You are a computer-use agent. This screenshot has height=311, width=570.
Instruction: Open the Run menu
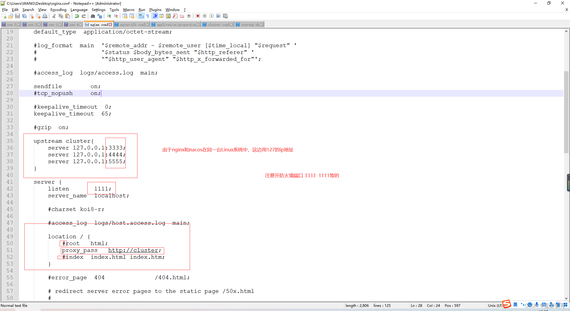click(142, 10)
